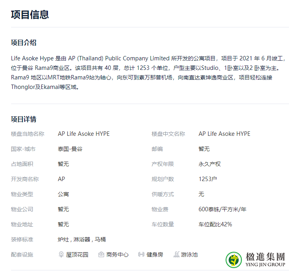The height and width of the screenshot is (272, 289).
Task: Click the swimming pool (游泳池) icon
Action: pos(176,255)
